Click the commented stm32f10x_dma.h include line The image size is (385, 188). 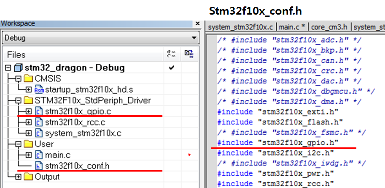coord(289,101)
